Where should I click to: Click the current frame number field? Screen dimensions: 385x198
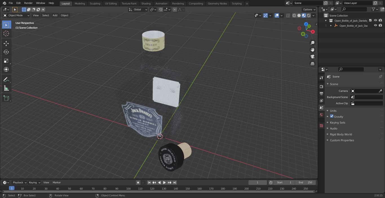[x=257, y=183]
